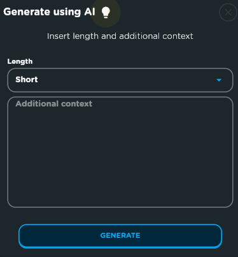This screenshot has width=238, height=257.
Task: Focus the Additional context text area
Action: [120, 152]
